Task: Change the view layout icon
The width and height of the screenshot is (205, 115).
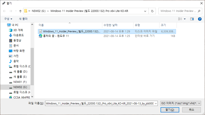Action: [x=180, y=19]
